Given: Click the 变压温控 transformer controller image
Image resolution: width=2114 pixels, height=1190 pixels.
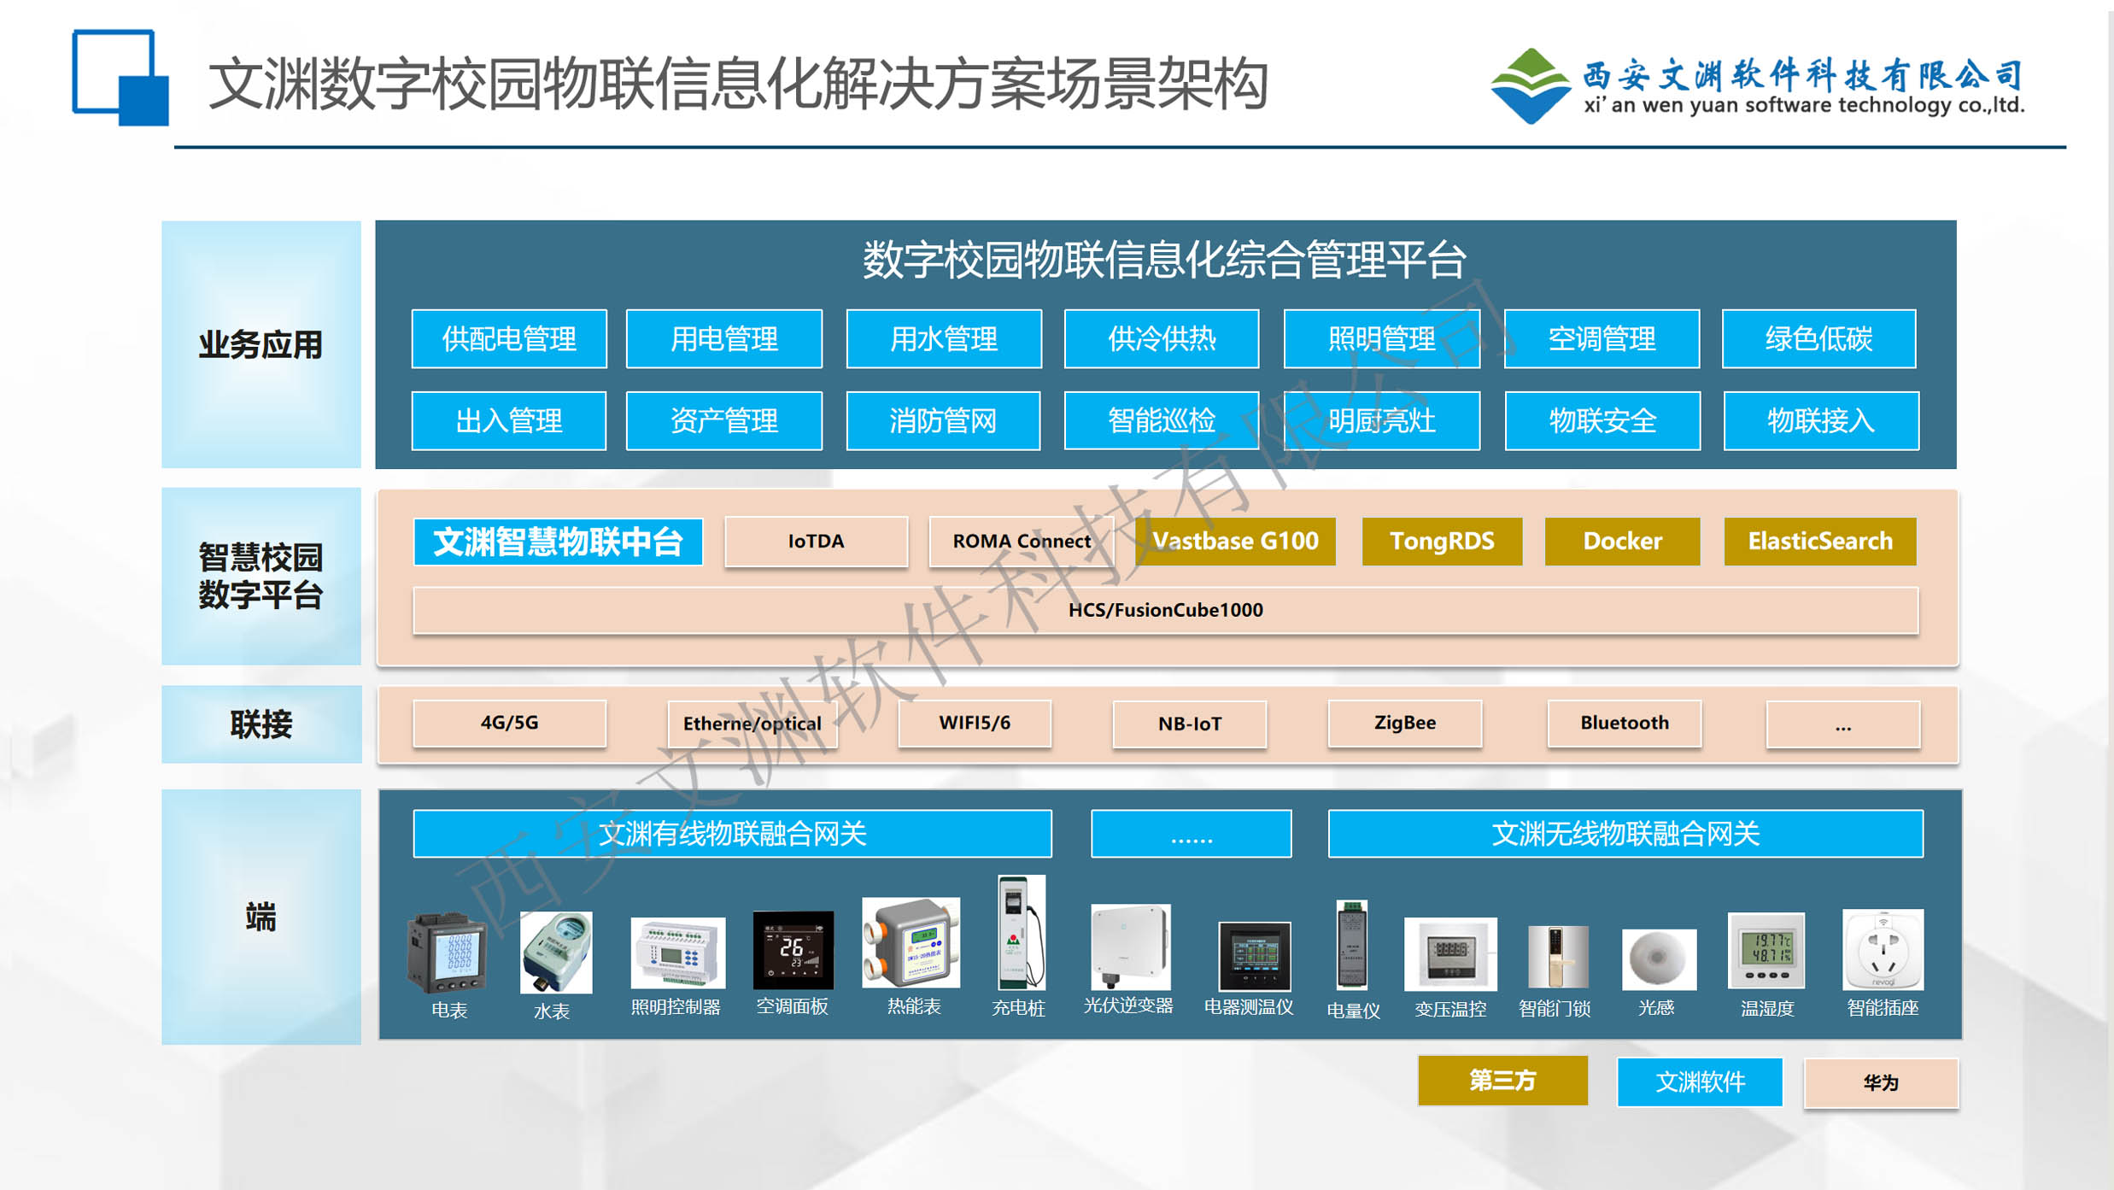Looking at the screenshot, I should click(x=1450, y=954).
